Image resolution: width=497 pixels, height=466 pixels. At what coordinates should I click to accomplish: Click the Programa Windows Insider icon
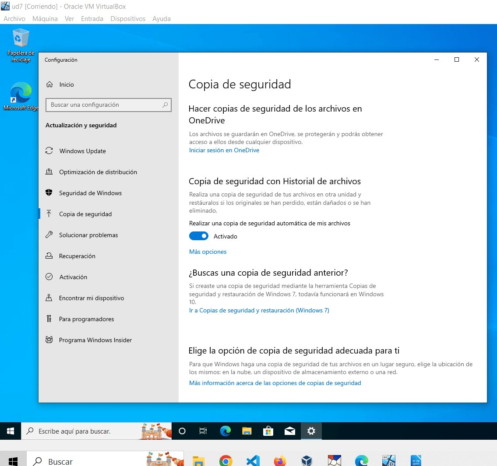coord(49,340)
